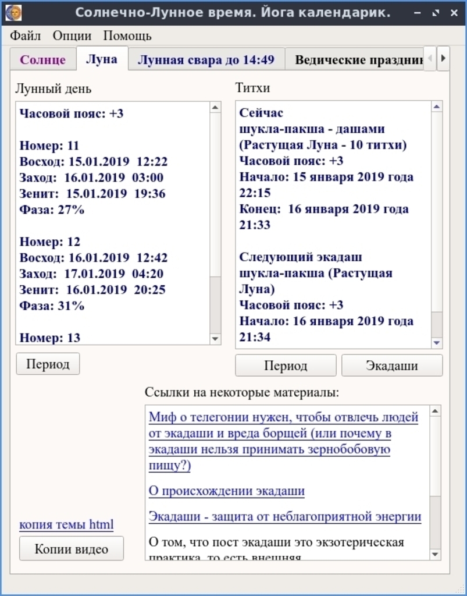Screen dimensions: 467x596
Task: Click the Экадаши button
Action: (x=391, y=366)
